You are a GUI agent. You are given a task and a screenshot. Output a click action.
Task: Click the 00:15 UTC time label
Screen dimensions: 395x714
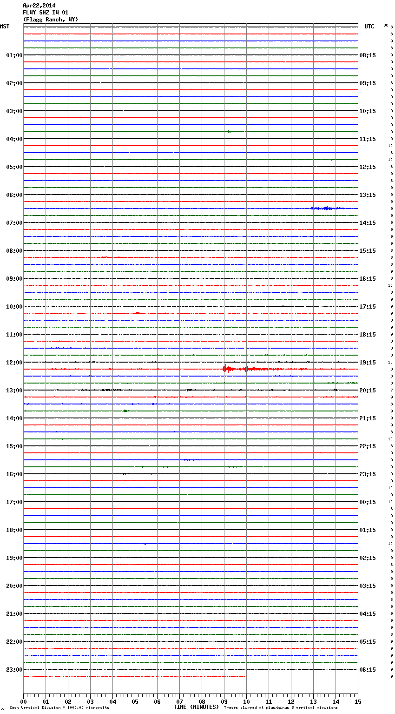pyautogui.click(x=368, y=502)
